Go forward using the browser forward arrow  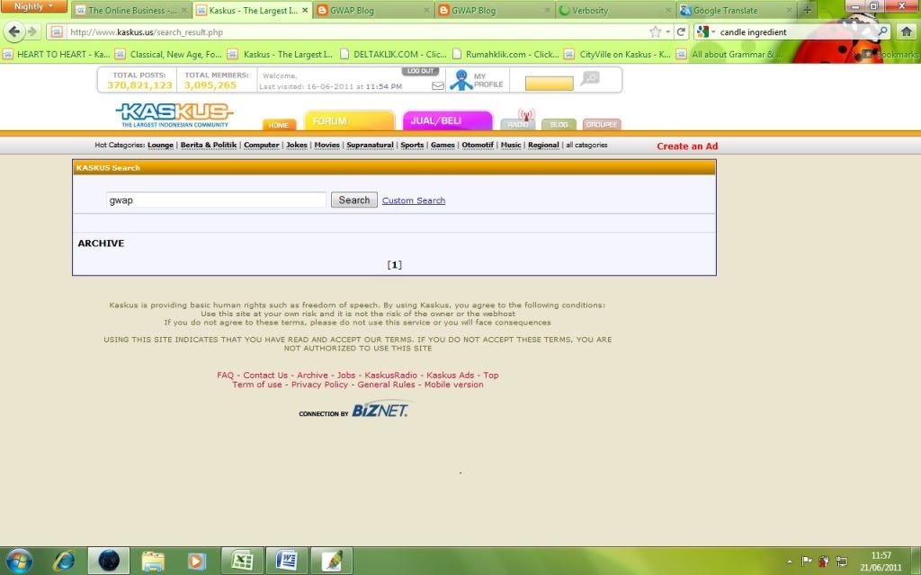32,31
